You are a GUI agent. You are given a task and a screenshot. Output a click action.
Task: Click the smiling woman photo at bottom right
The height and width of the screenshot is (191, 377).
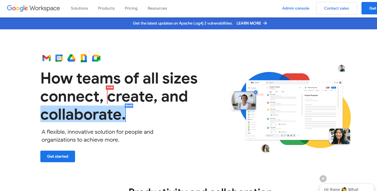(x=339, y=137)
